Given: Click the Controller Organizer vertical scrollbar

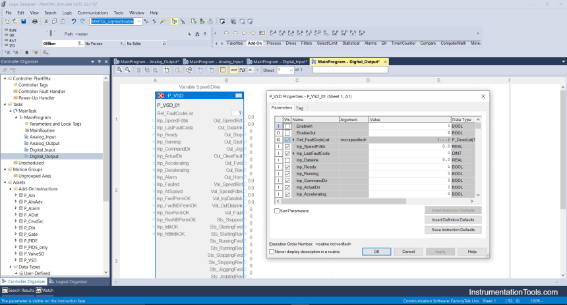Looking at the screenshot, I should coord(106,141).
